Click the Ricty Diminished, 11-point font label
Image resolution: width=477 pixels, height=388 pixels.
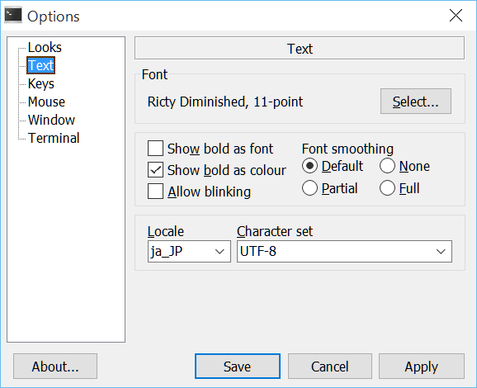[x=225, y=102]
